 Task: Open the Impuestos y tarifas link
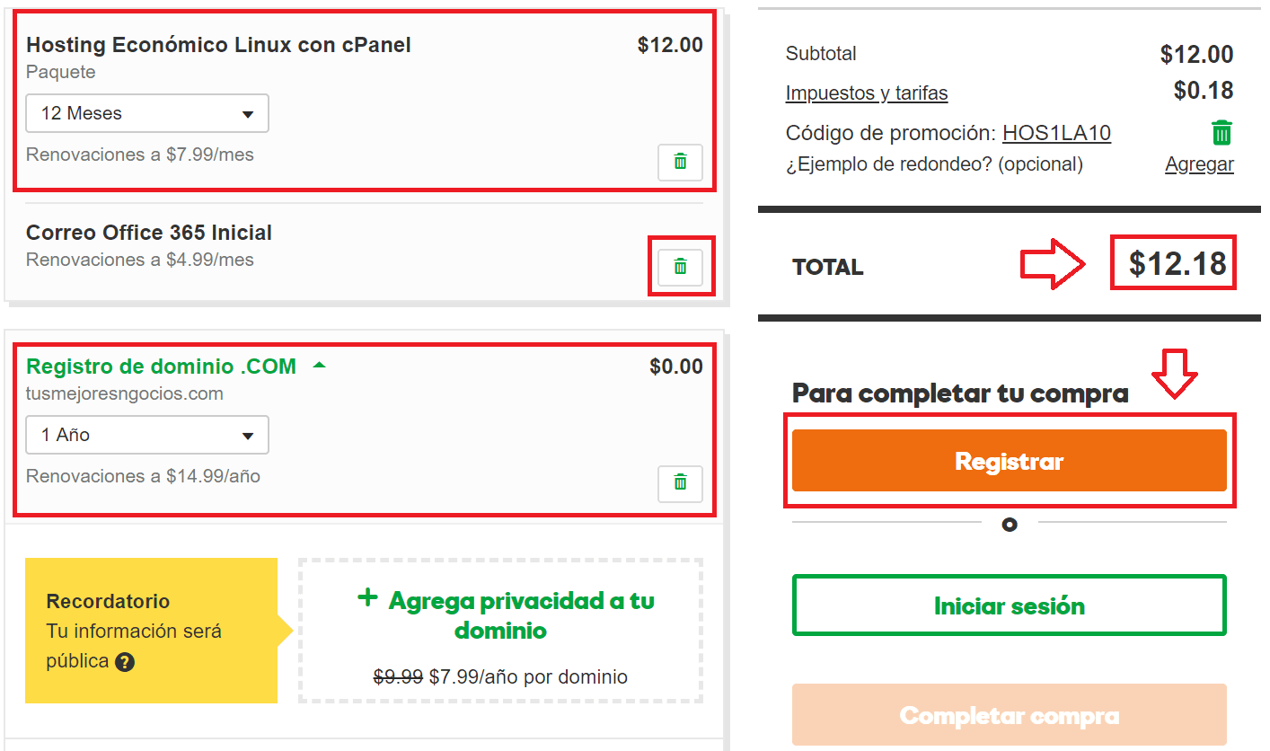(867, 93)
